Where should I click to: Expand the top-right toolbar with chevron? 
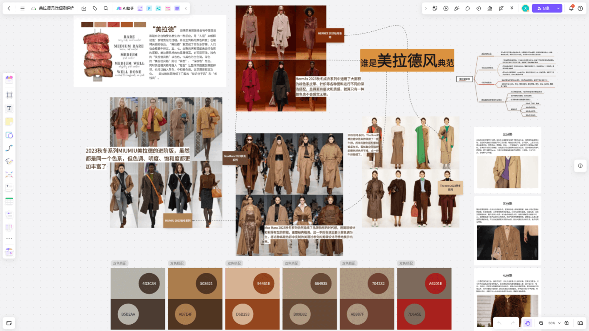coord(426,8)
